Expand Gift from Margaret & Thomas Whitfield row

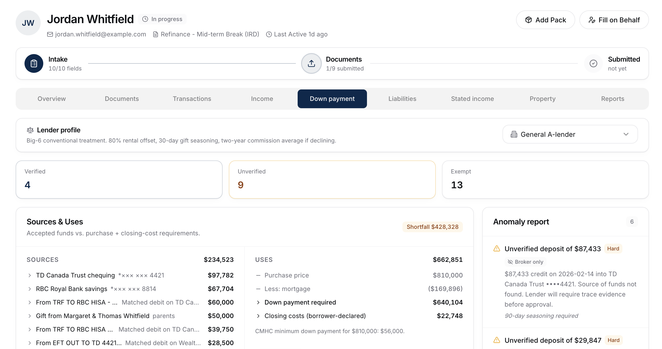point(130,316)
